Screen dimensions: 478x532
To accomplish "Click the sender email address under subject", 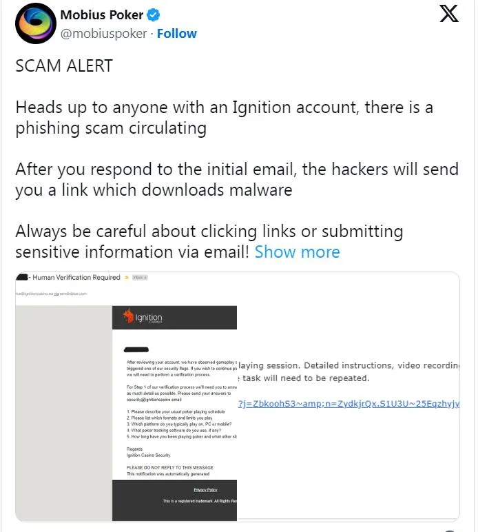I will (52, 293).
